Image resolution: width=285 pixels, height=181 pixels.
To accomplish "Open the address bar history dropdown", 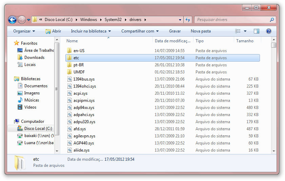I will point(180,20).
